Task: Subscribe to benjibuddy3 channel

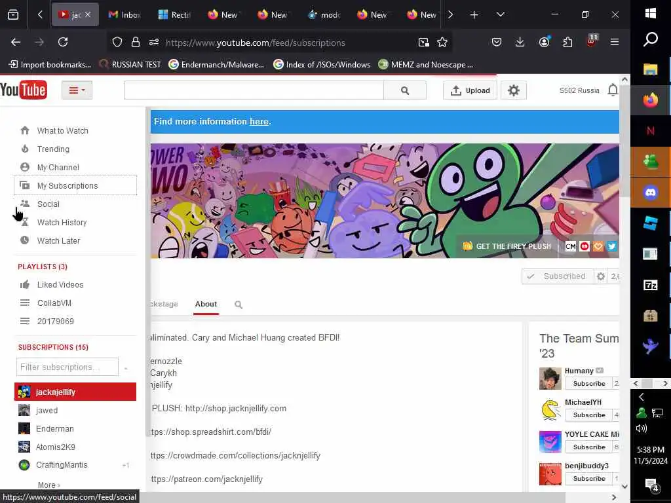Action: click(589, 479)
